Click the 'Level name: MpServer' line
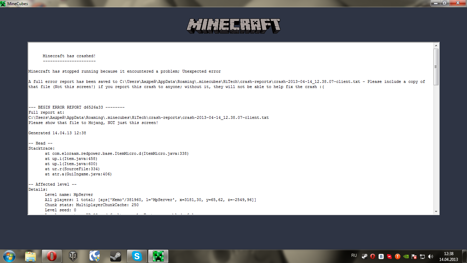 69,195
